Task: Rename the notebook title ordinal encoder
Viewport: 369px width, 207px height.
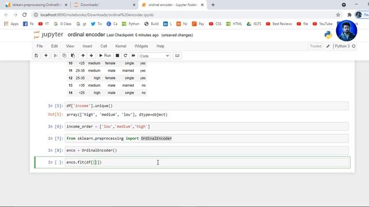Action: click(86, 34)
